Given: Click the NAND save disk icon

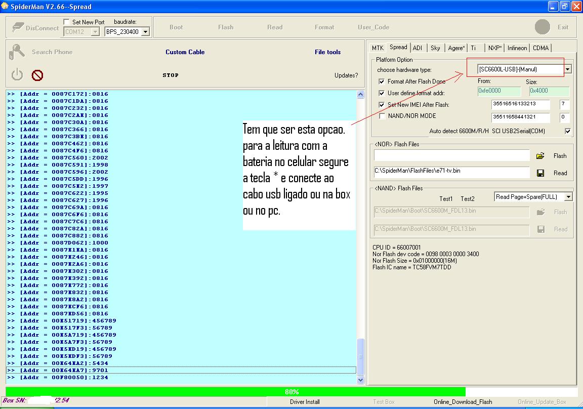Looking at the screenshot, I should point(541,229).
